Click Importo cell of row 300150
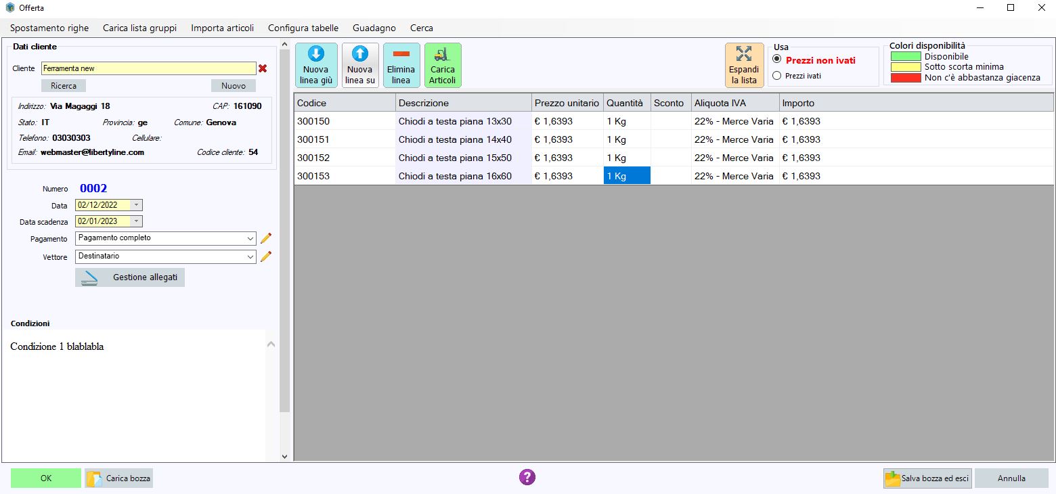 (x=917, y=121)
